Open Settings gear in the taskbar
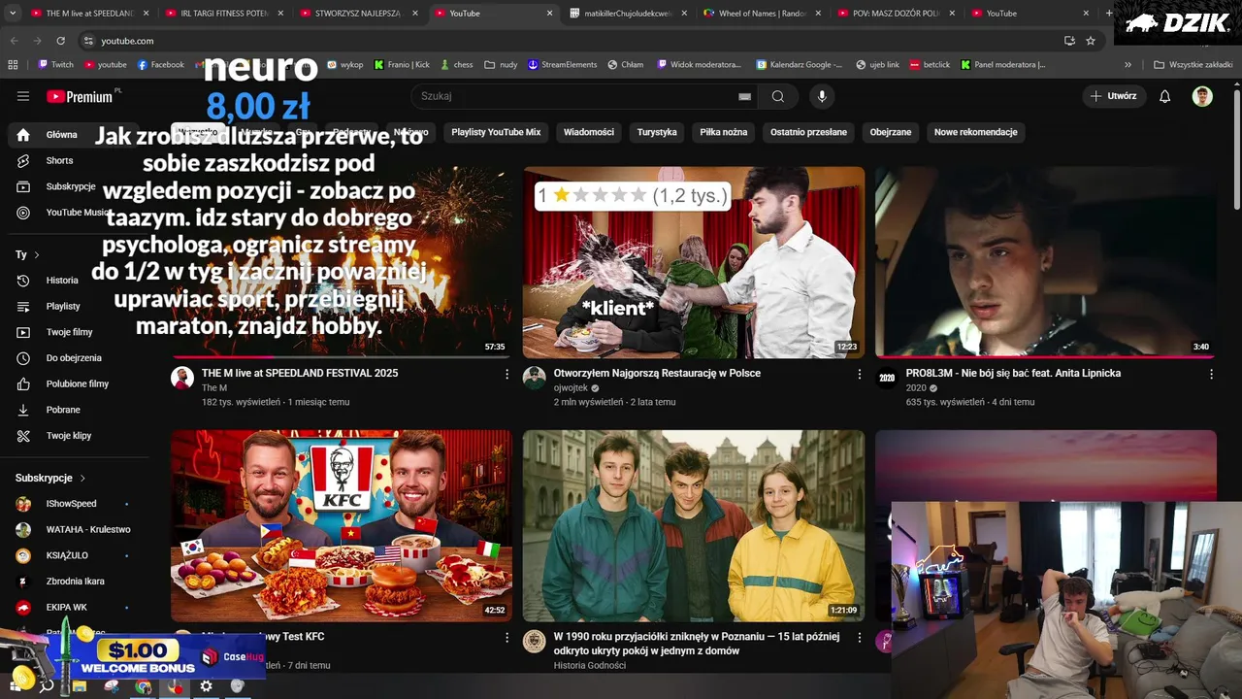 click(206, 686)
